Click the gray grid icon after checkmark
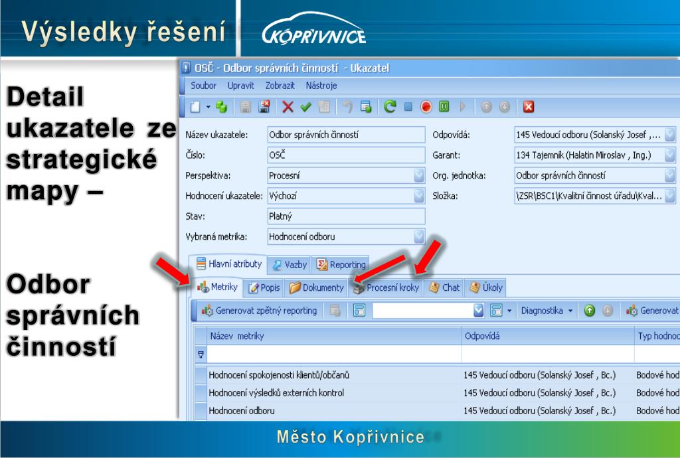Image resolution: width=680 pixels, height=458 pixels. click(324, 107)
